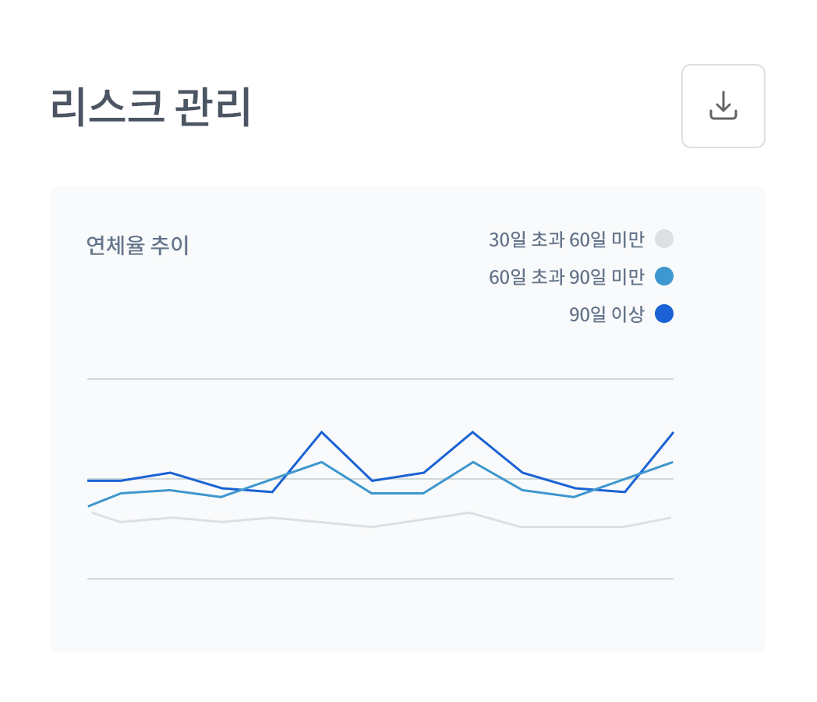
Task: Toggle the 90일 이상 legend label
Action: click(x=607, y=314)
